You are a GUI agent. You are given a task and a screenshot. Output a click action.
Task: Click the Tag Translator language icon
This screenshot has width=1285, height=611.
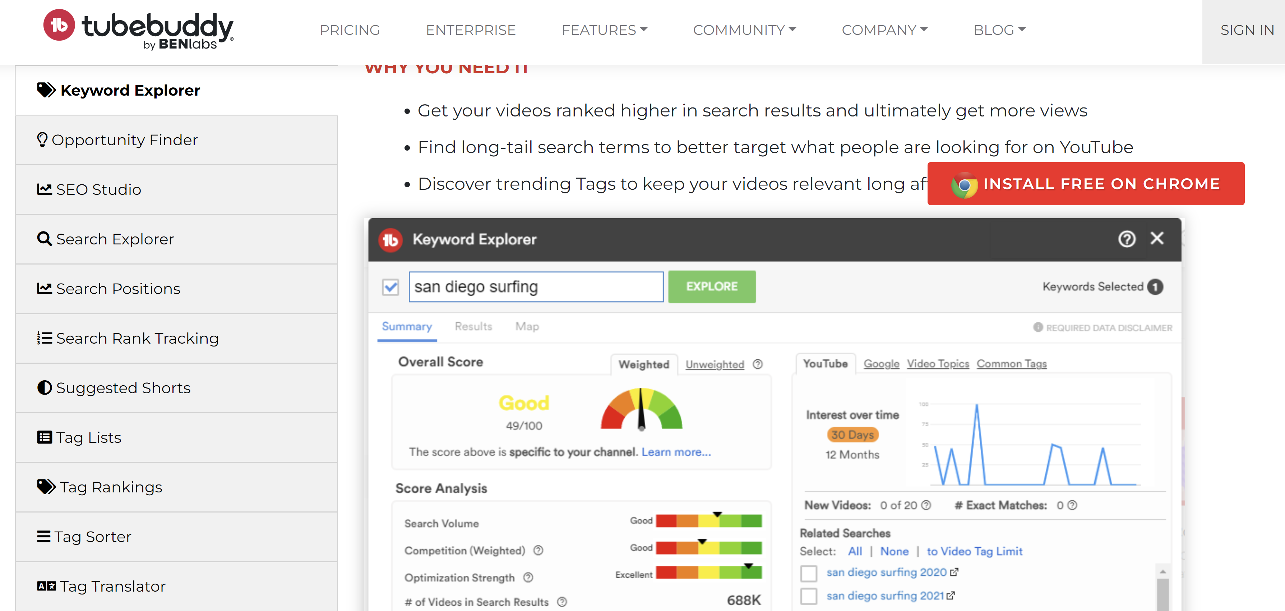point(46,586)
